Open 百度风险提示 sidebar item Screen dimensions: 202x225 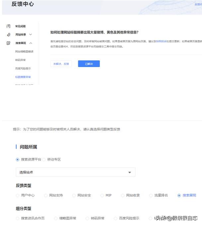pos(23,68)
